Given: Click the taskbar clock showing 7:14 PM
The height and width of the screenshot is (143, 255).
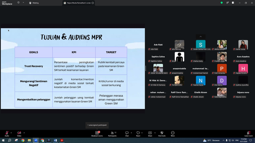Looking at the screenshot, I should pos(243,140).
